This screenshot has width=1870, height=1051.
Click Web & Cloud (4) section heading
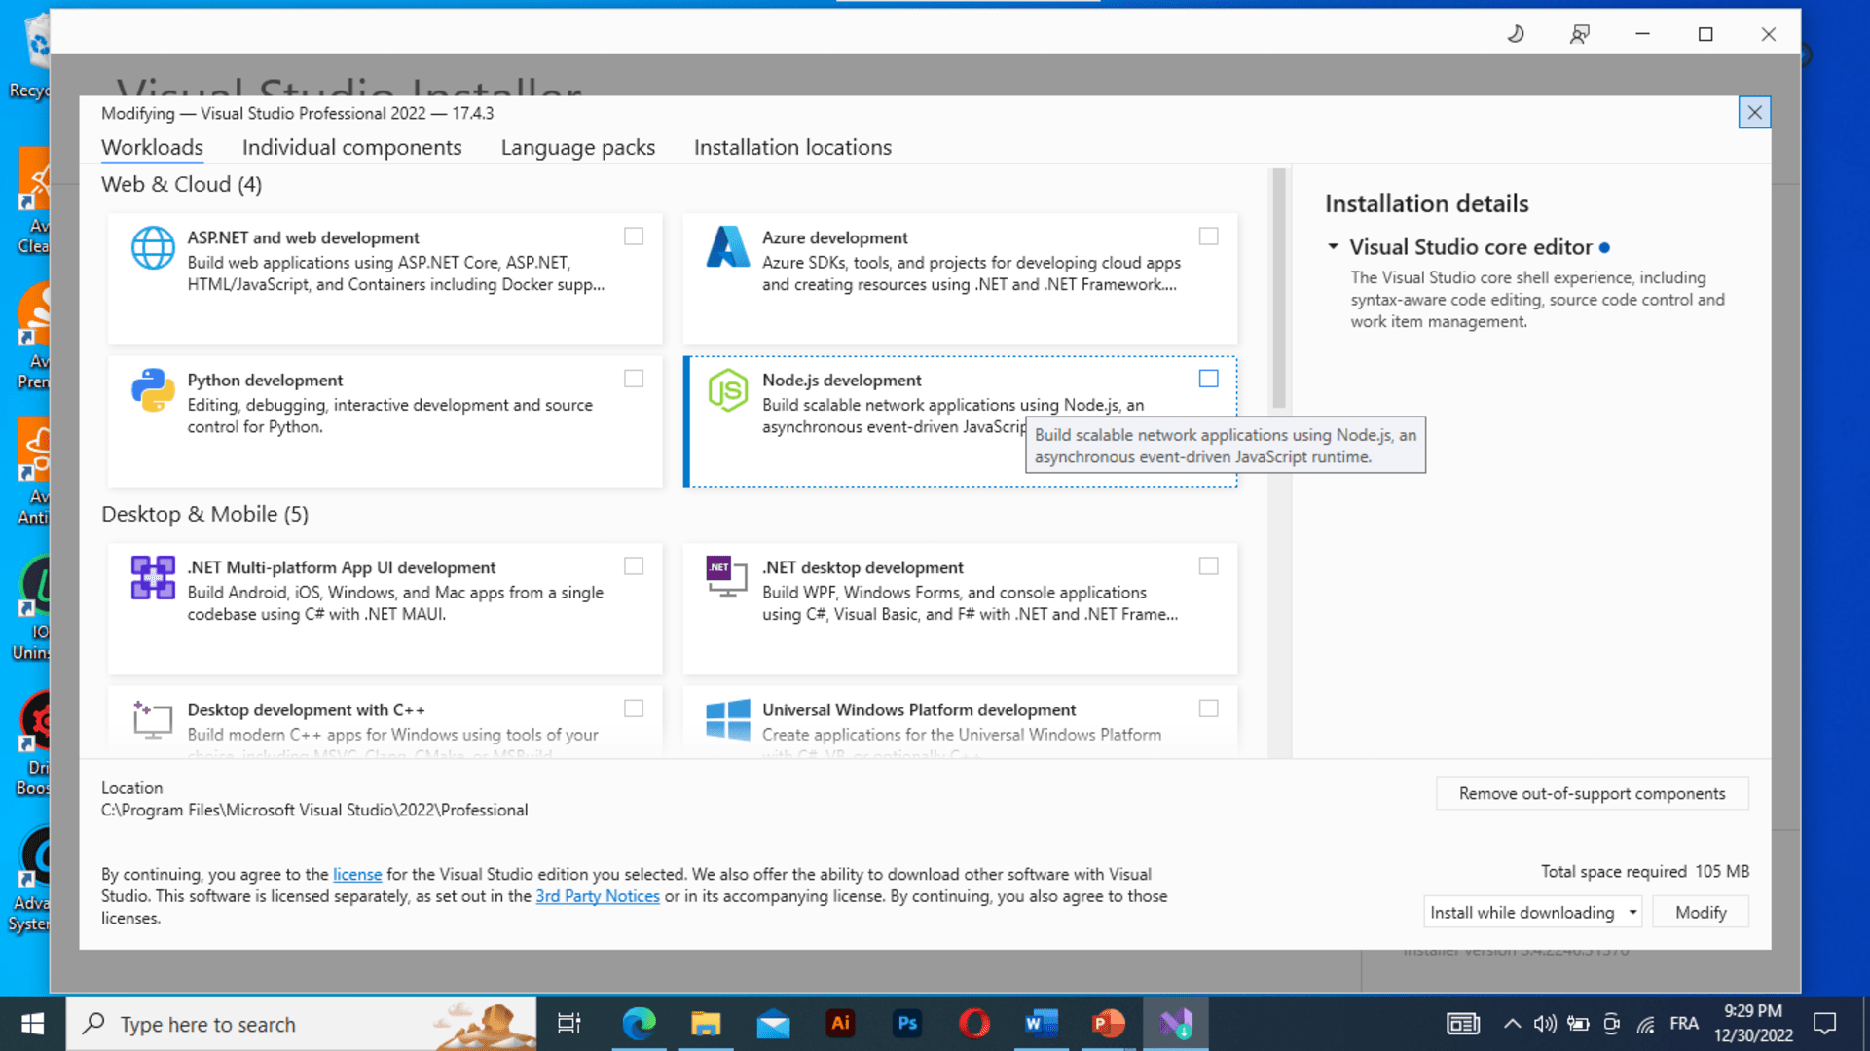(x=181, y=184)
